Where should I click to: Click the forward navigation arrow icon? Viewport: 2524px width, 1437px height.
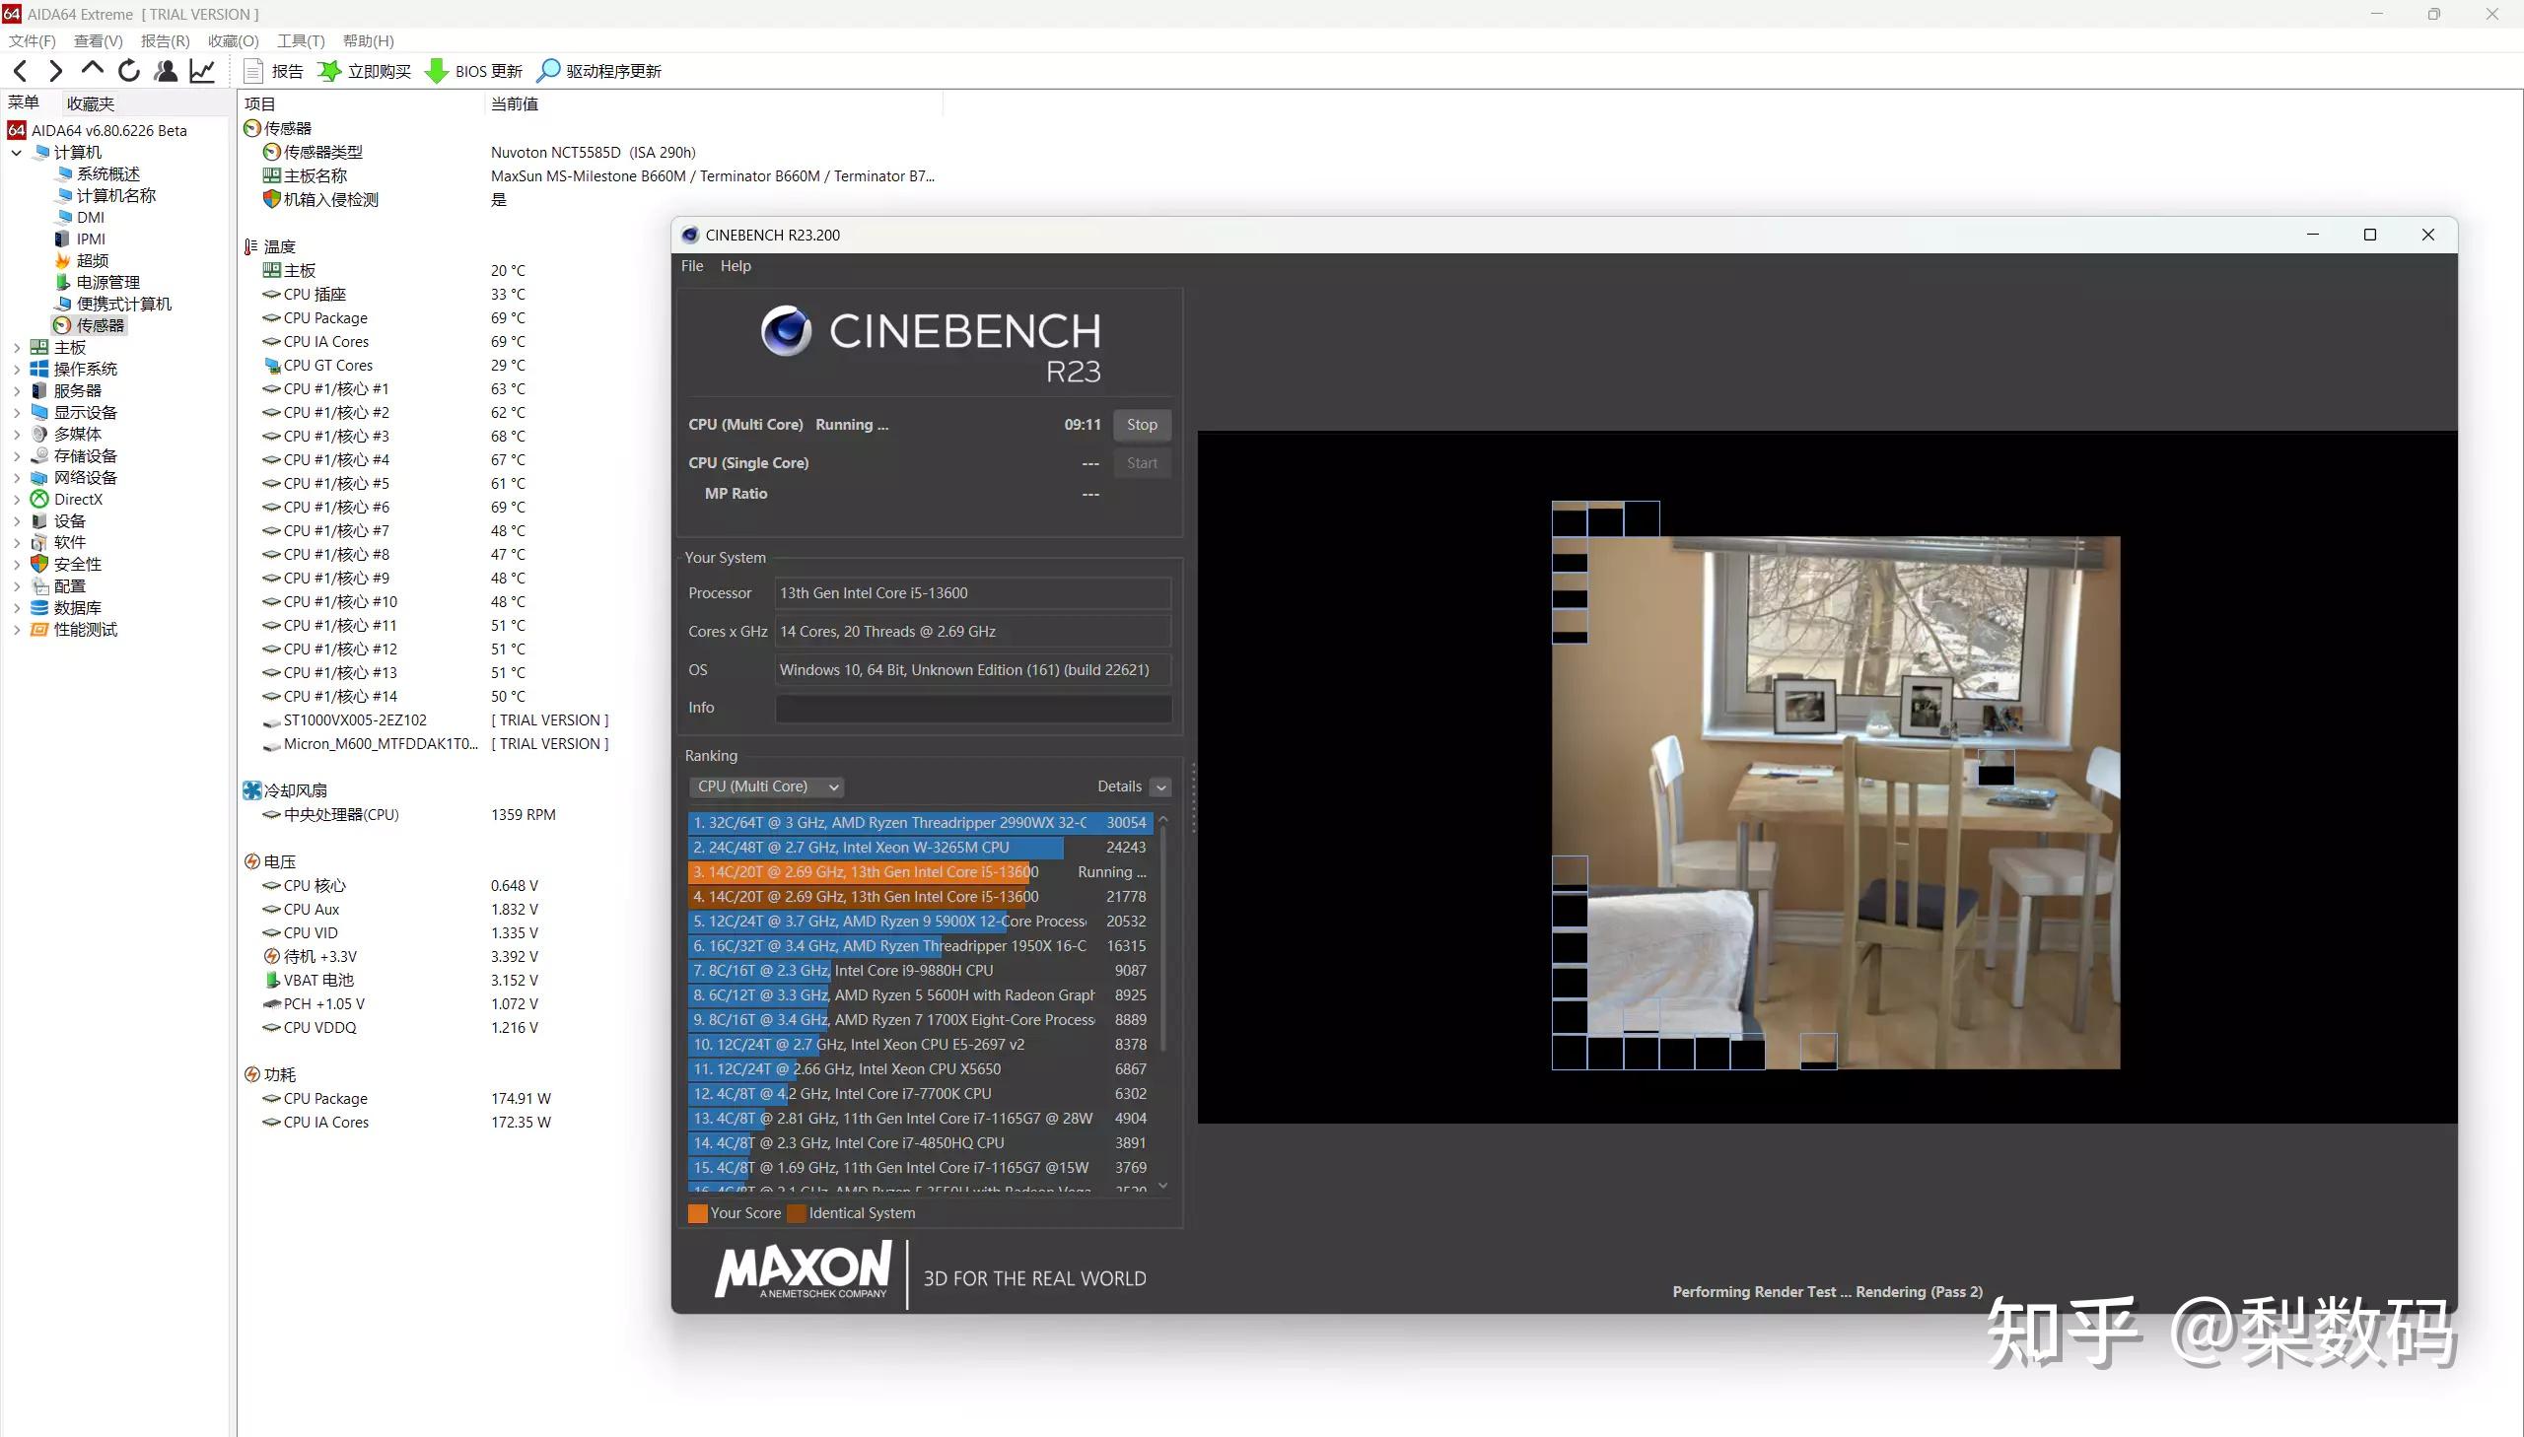pyautogui.click(x=56, y=70)
